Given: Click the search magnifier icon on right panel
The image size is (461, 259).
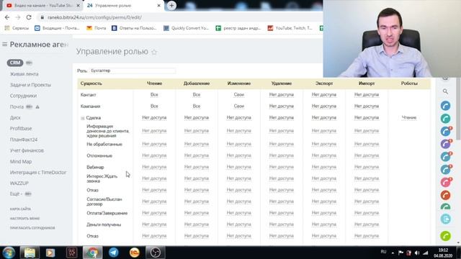Looking at the screenshot, I should (445, 91).
